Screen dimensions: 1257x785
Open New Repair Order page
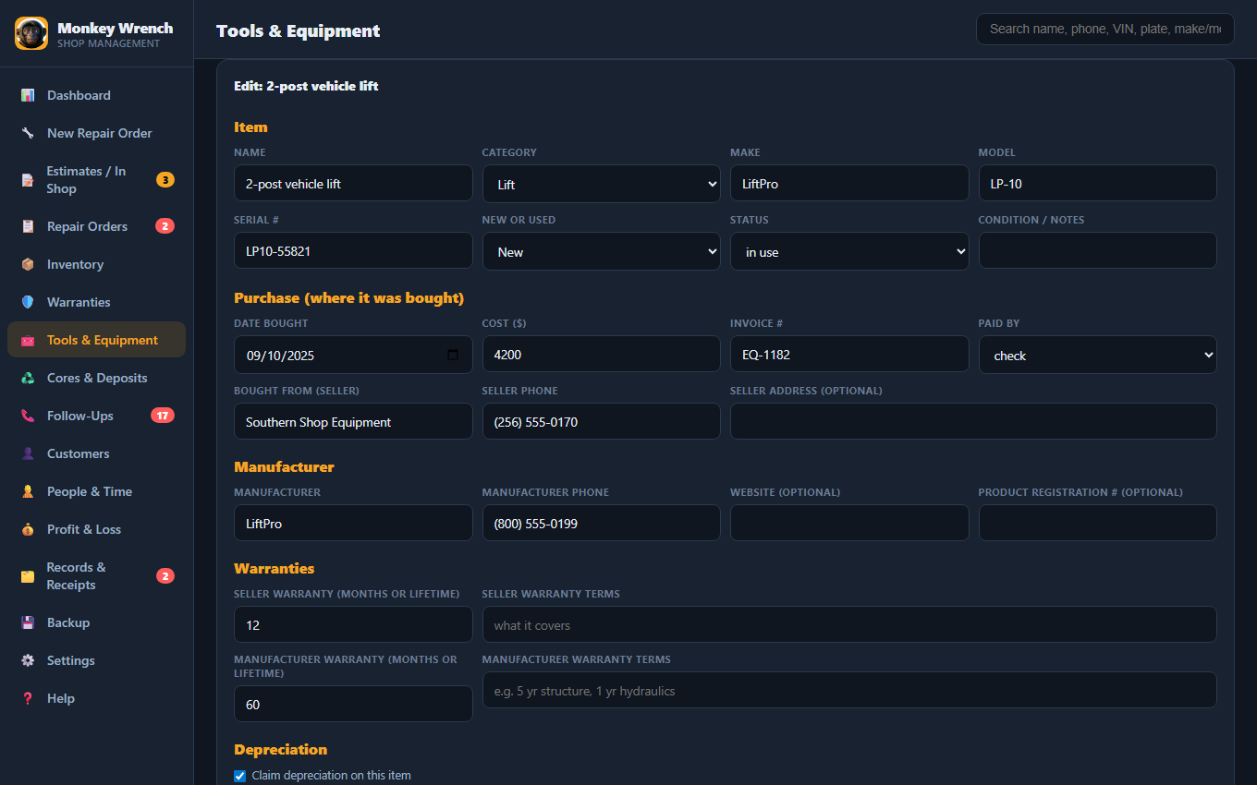[x=97, y=133]
